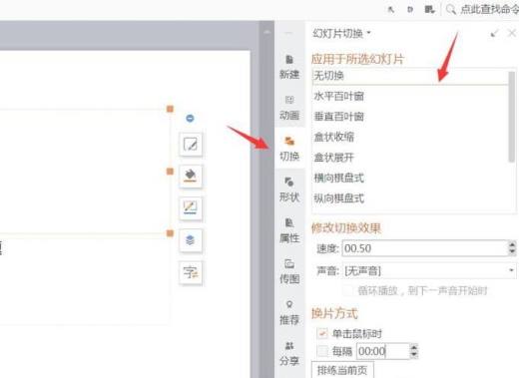Click the middle-right orange selection handle
519x378 pixels.
[x=170, y=172]
